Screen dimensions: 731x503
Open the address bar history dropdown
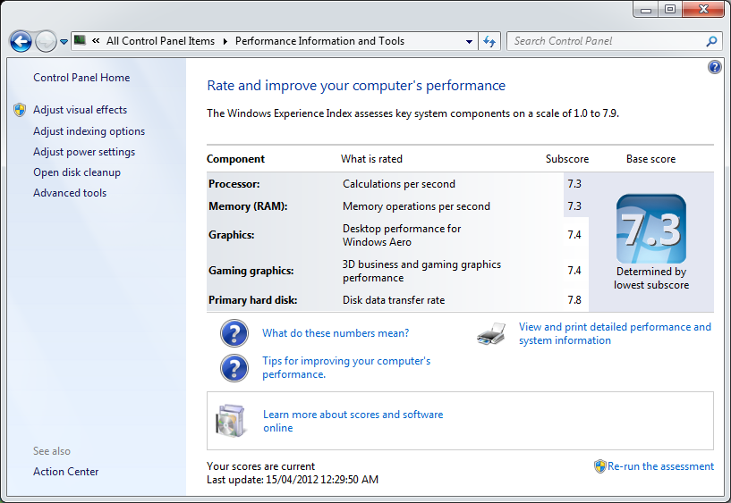[469, 41]
